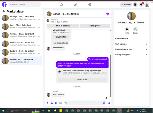
Task: Click the chat scroll down arrow
Action: pos(110,98)
